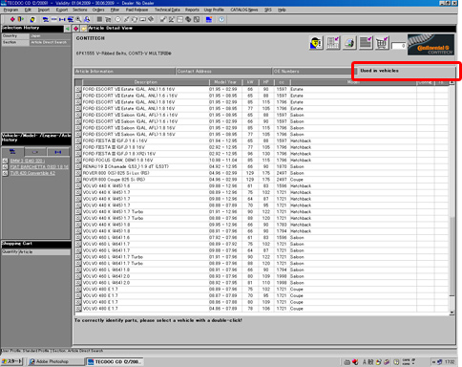Open the Technical Data menu
Image resolution: width=462 pixels, height=367 pixels.
167,10
